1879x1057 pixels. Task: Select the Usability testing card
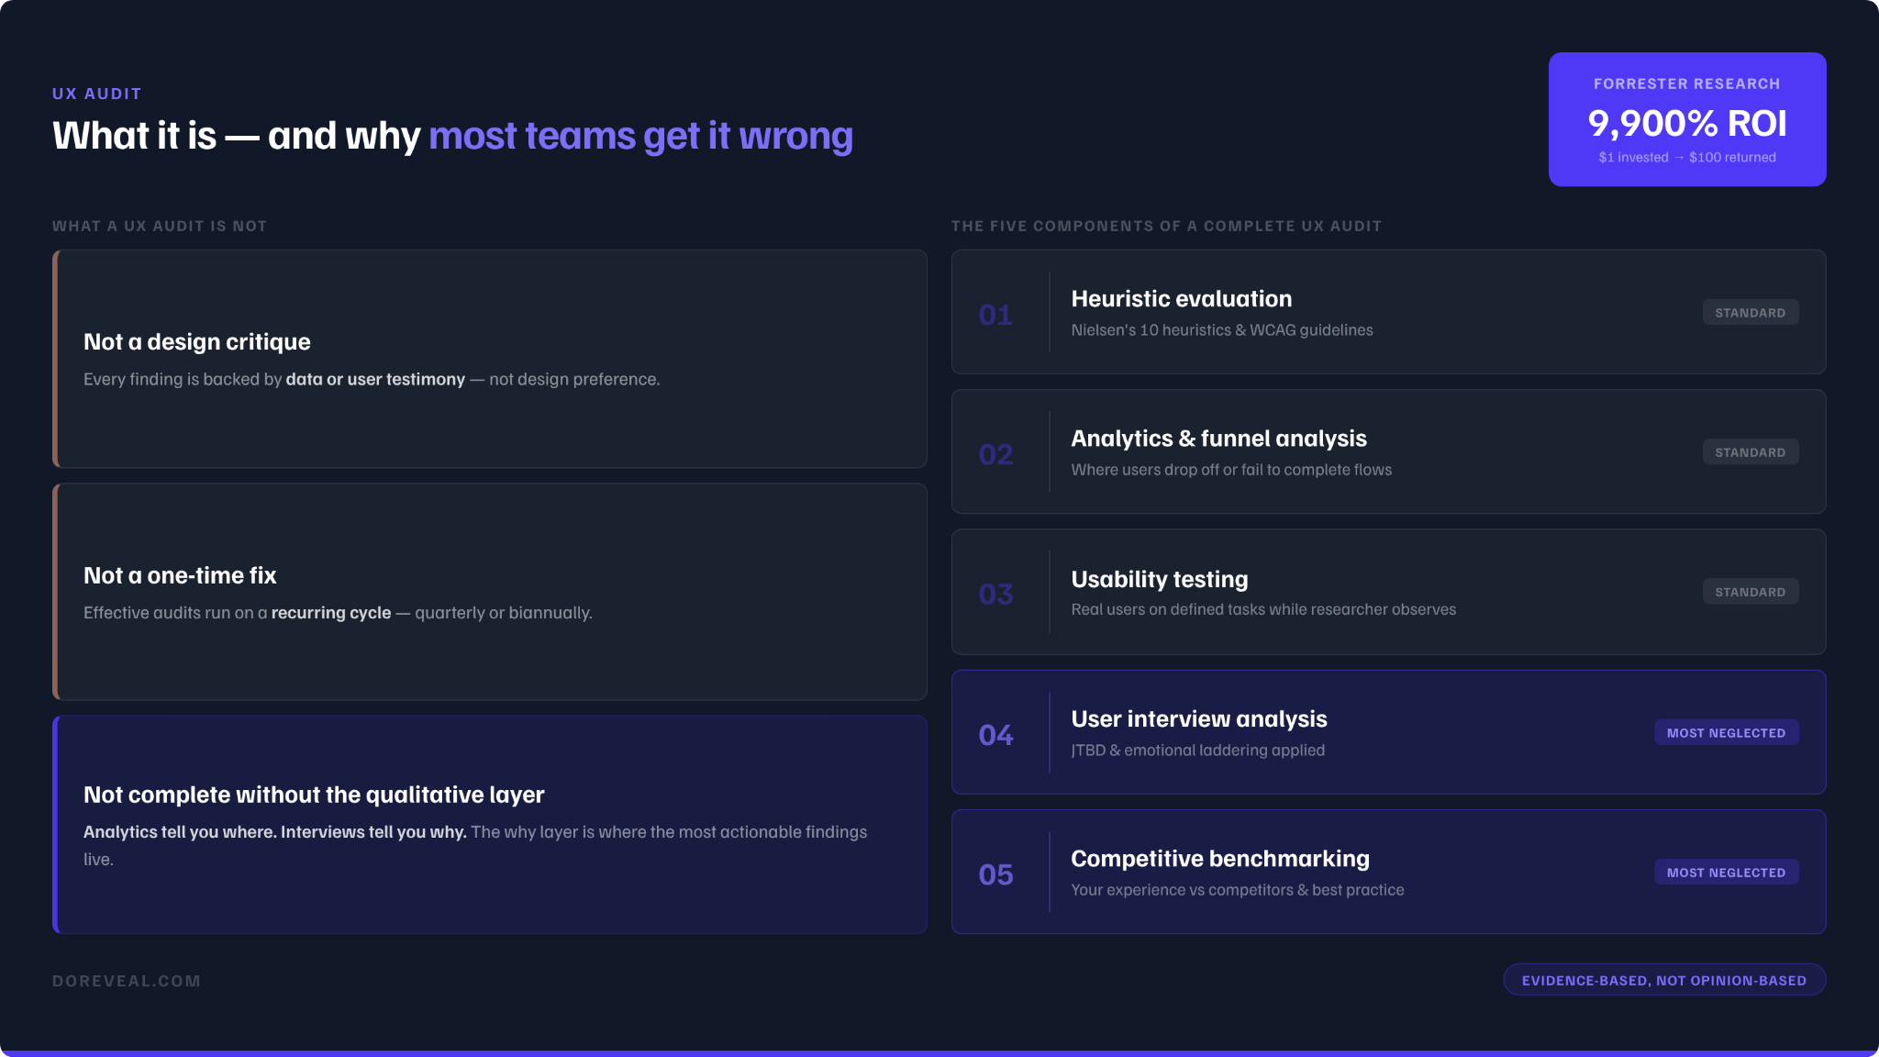click(1388, 592)
